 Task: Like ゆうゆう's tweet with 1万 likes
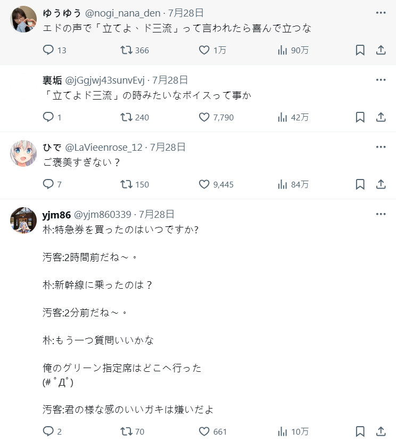pyautogui.click(x=204, y=50)
